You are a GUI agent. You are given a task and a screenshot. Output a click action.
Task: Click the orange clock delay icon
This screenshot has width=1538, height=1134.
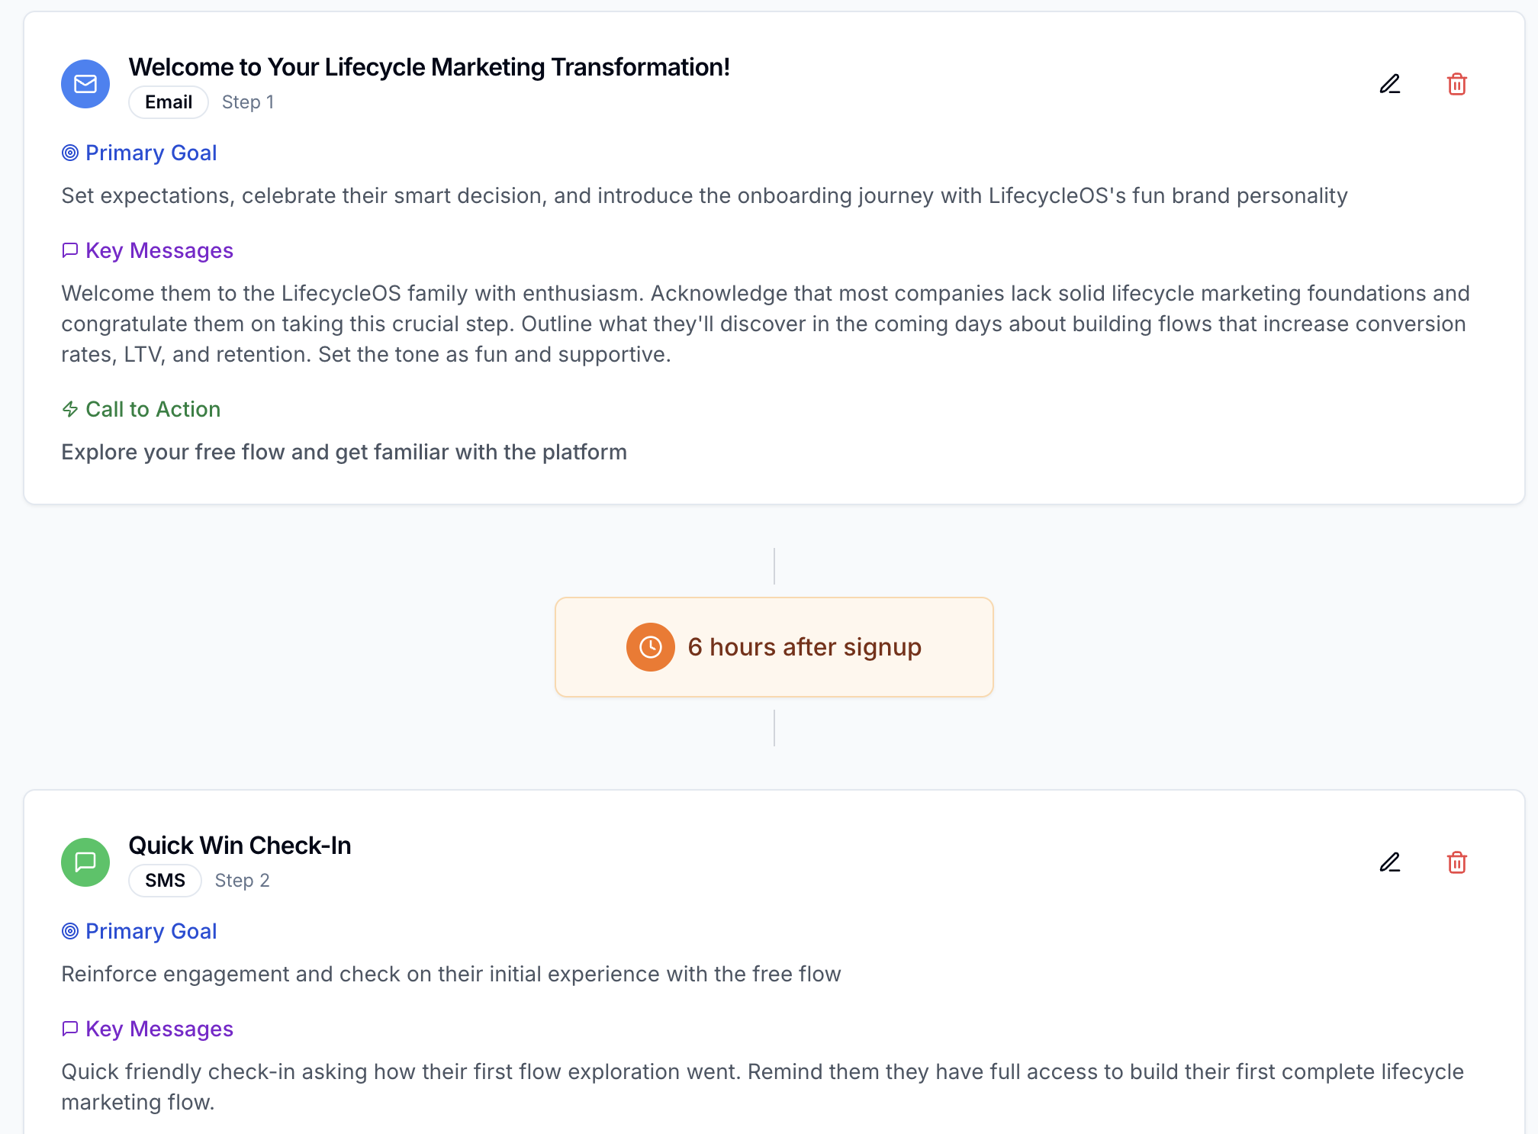pyautogui.click(x=650, y=647)
